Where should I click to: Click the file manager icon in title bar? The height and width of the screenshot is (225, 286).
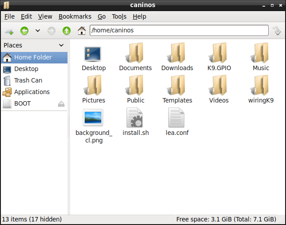click(6, 5)
